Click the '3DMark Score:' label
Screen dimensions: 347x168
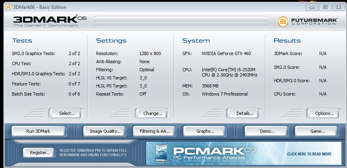point(288,53)
